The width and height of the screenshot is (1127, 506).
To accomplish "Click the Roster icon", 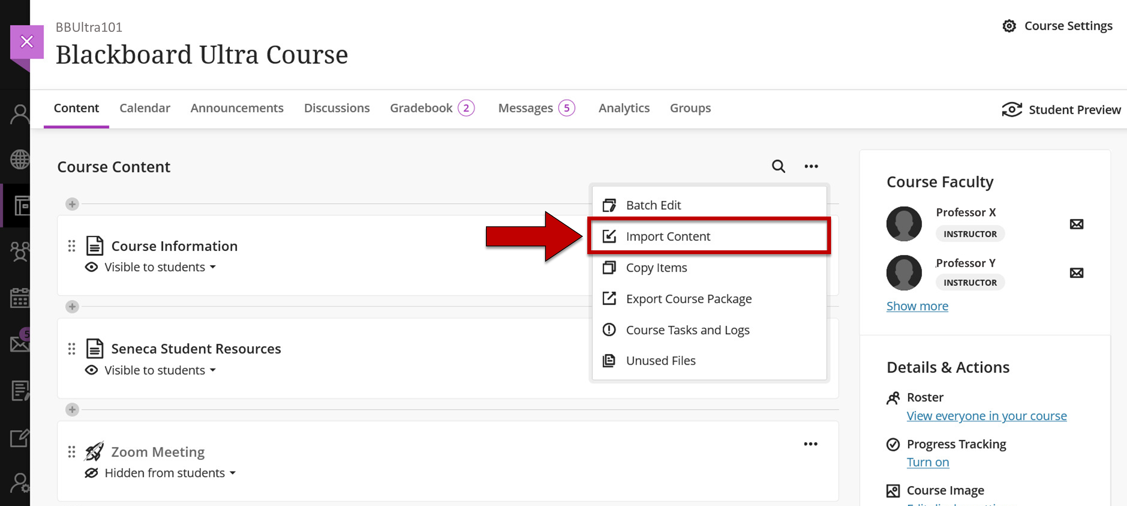I will pyautogui.click(x=892, y=397).
